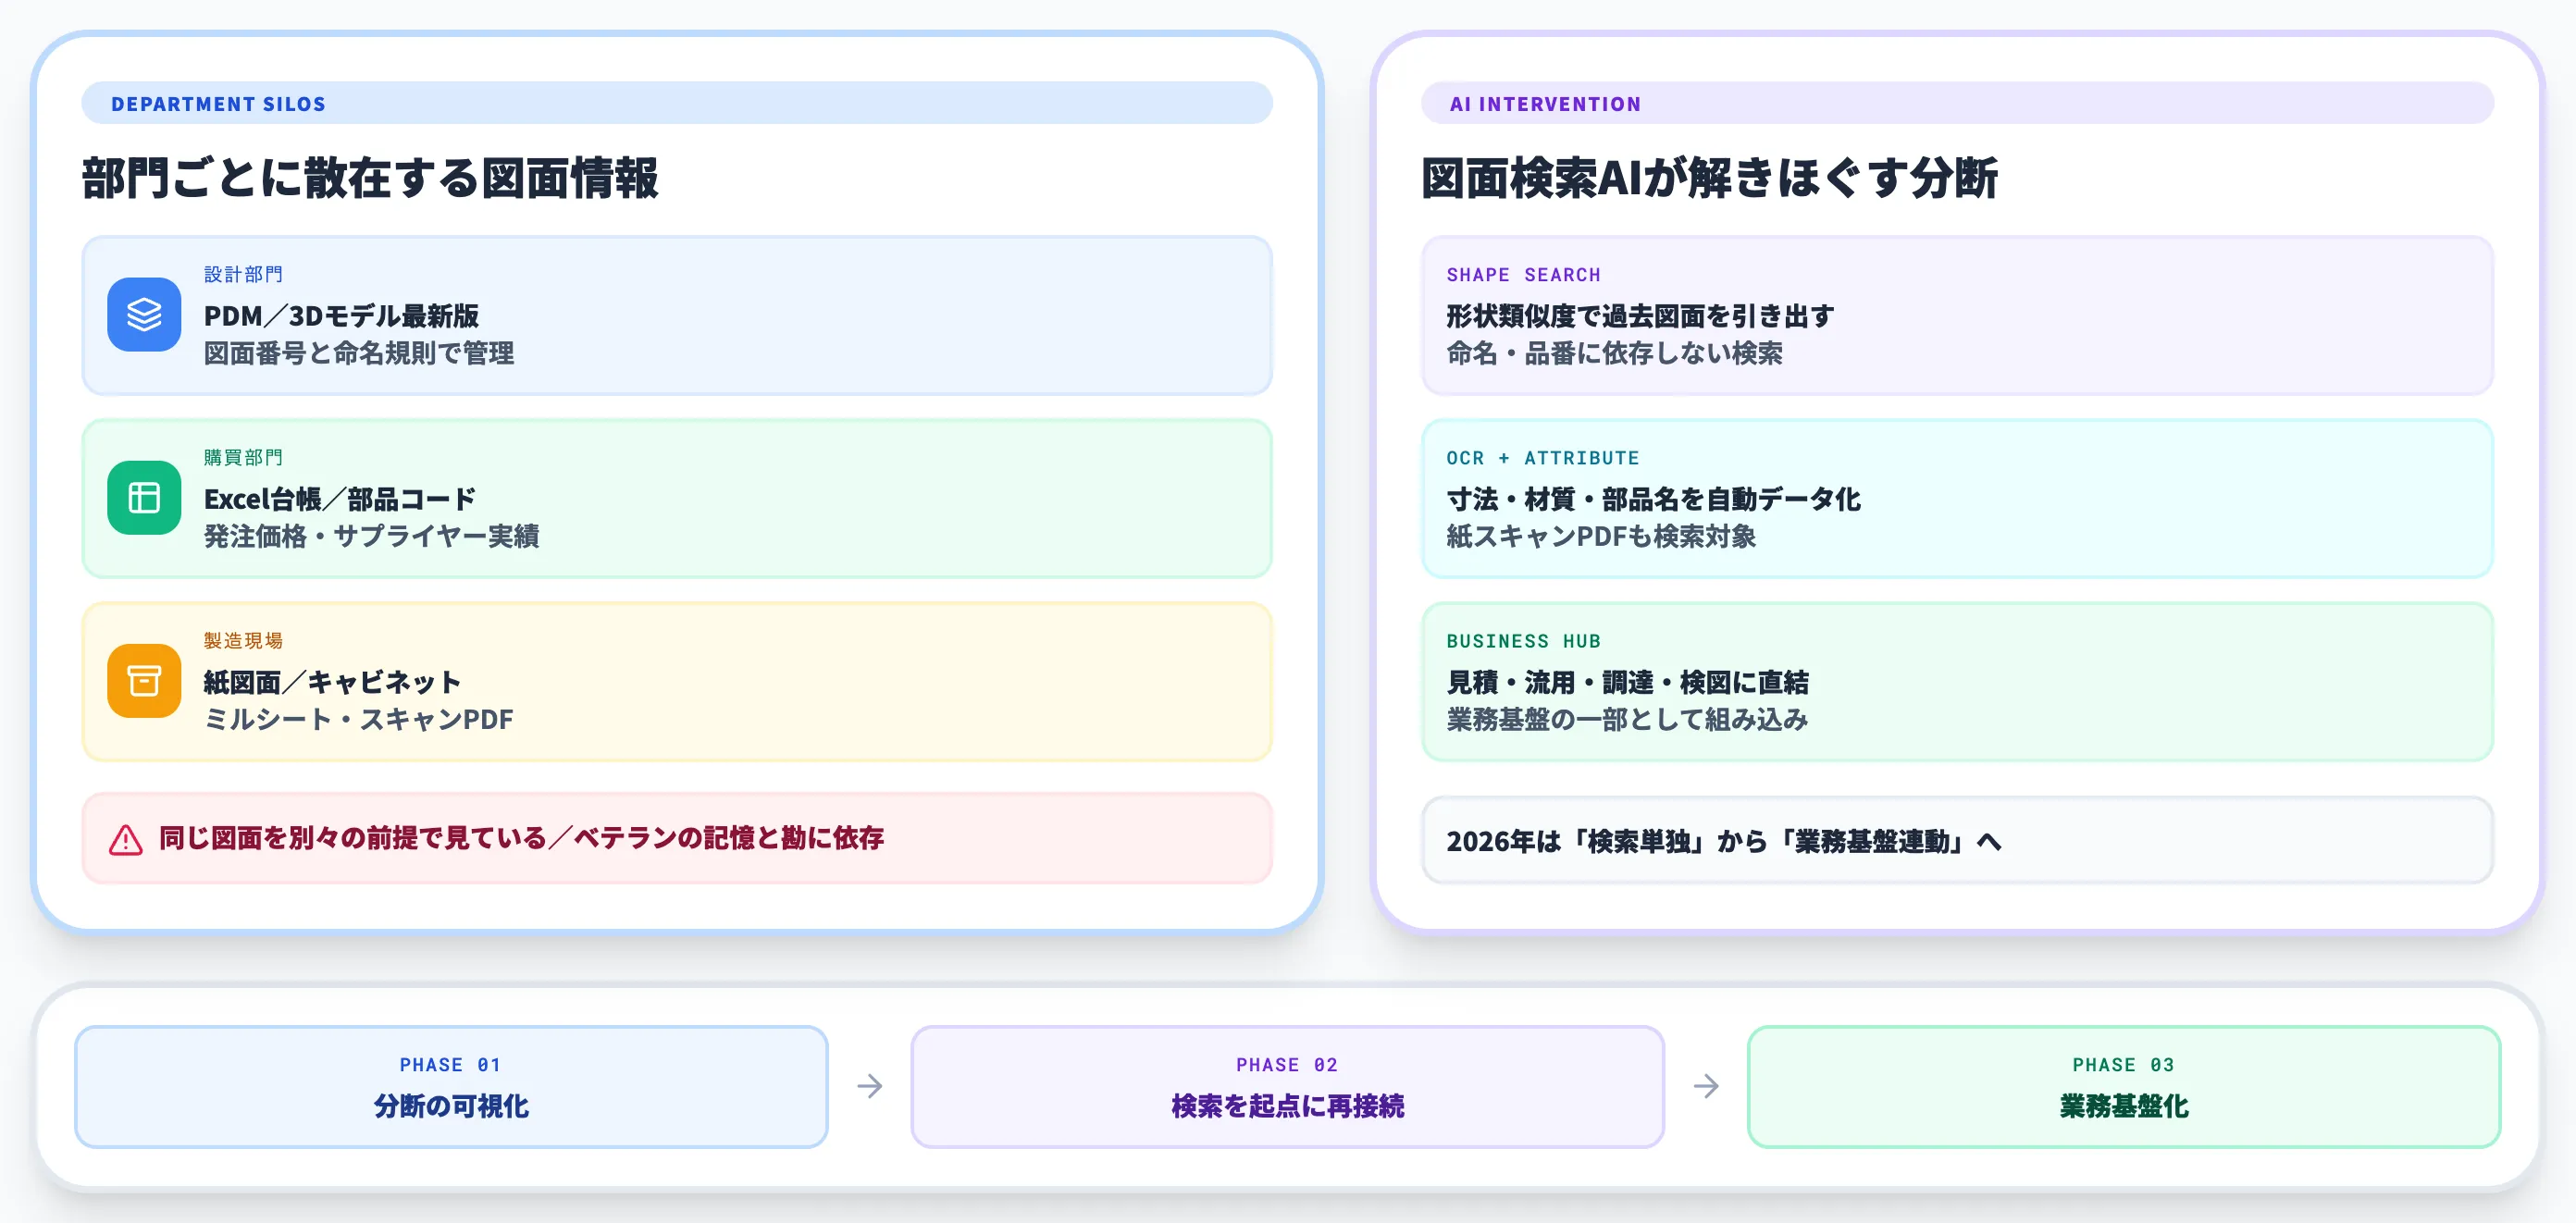
Task: Click the text 命名・品番に依存しない検索
Action: point(1614,353)
